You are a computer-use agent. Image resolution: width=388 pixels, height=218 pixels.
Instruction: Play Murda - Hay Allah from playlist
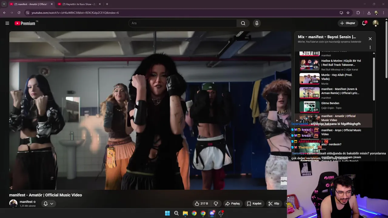(333, 79)
